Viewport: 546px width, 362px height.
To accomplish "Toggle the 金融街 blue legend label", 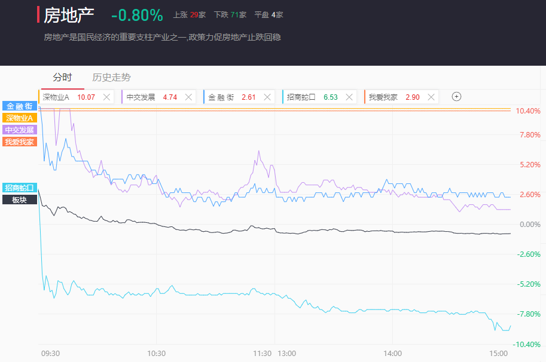I will tap(20, 106).
